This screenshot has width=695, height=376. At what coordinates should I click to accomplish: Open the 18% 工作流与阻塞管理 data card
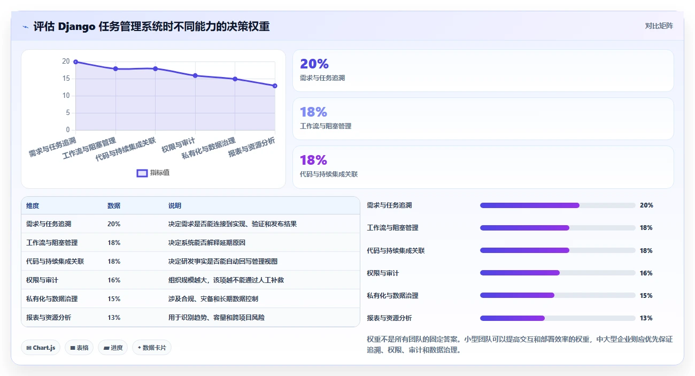click(483, 119)
